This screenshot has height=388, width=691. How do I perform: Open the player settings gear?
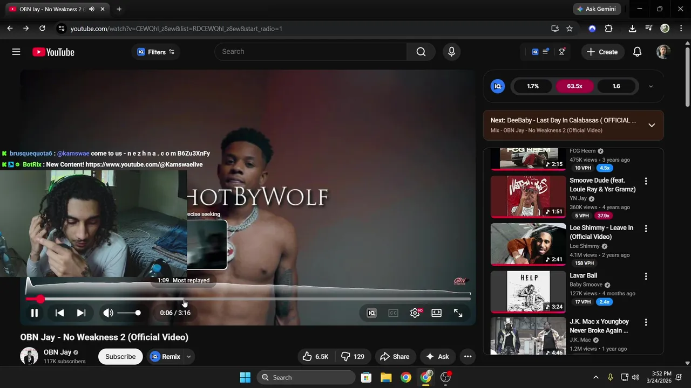(x=415, y=313)
